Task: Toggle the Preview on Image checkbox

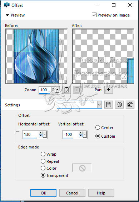Action: (94, 15)
